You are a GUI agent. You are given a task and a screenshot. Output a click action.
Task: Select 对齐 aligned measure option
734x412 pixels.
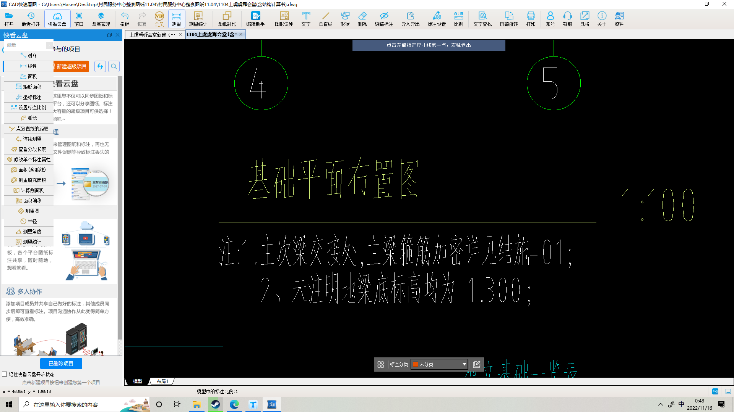pyautogui.click(x=29, y=55)
